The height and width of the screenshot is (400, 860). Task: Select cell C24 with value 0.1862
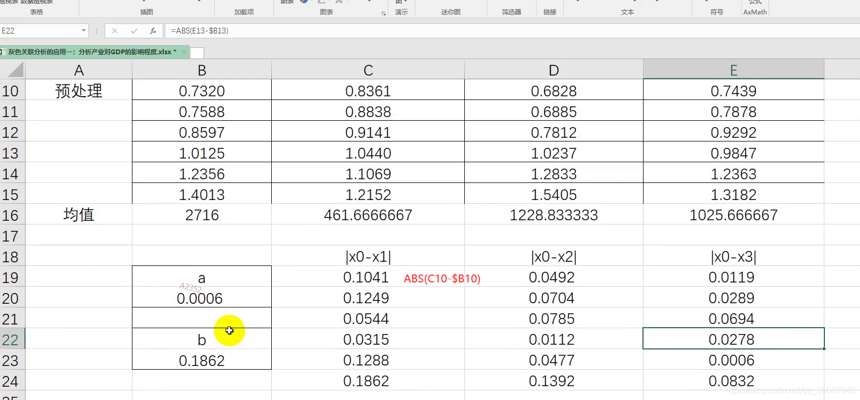point(368,381)
